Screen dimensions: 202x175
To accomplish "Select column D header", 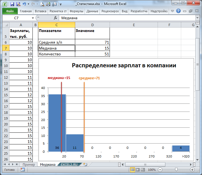I will tap(92, 25).
